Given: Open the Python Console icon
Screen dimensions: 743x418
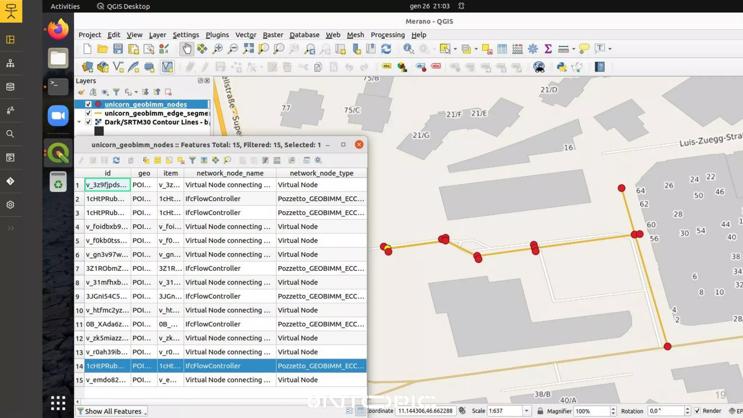Looking at the screenshot, I should click(562, 67).
